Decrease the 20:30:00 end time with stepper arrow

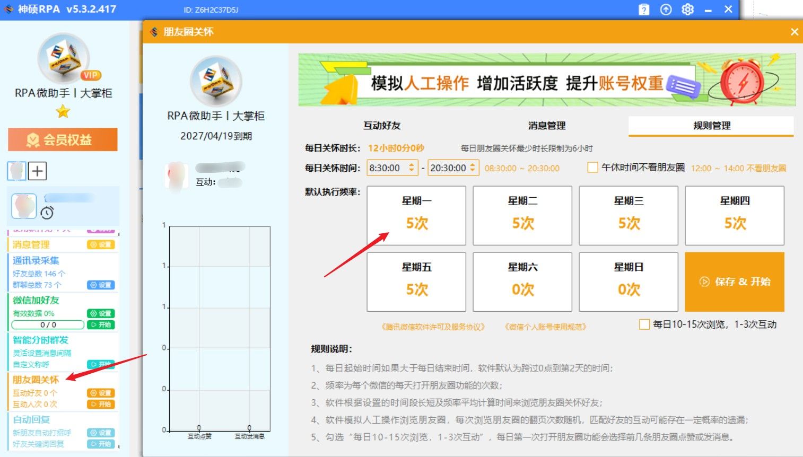(472, 170)
